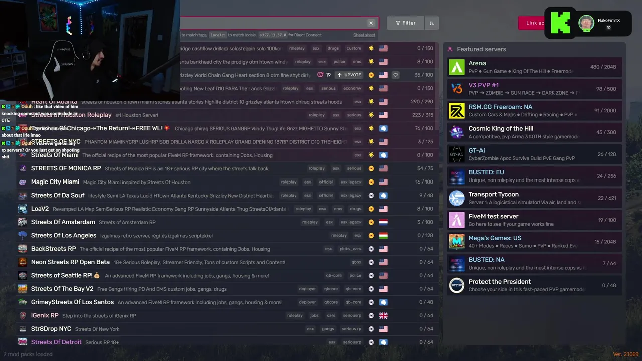Clear the server search field

pos(371,23)
